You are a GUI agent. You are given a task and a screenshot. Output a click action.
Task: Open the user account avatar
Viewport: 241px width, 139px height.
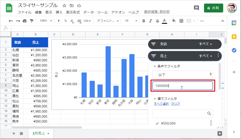click(x=232, y=8)
